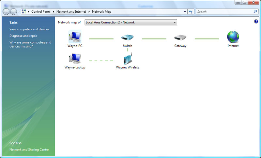Open the recent pages dropdown arrow
The height and width of the screenshot is (158, 261).
[19, 12]
